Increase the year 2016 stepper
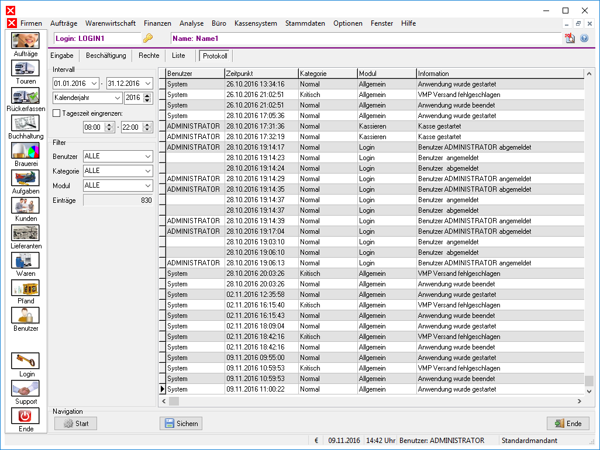This screenshot has height=450, width=600. [x=147, y=95]
